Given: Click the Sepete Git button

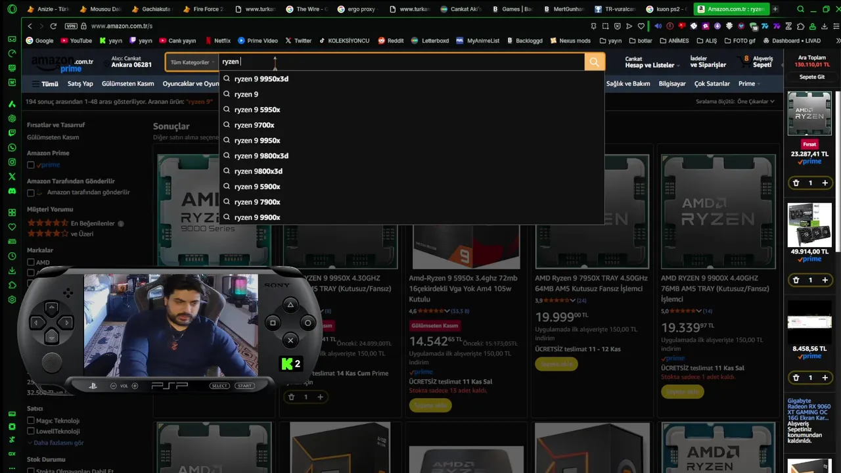Looking at the screenshot, I should pos(812,77).
